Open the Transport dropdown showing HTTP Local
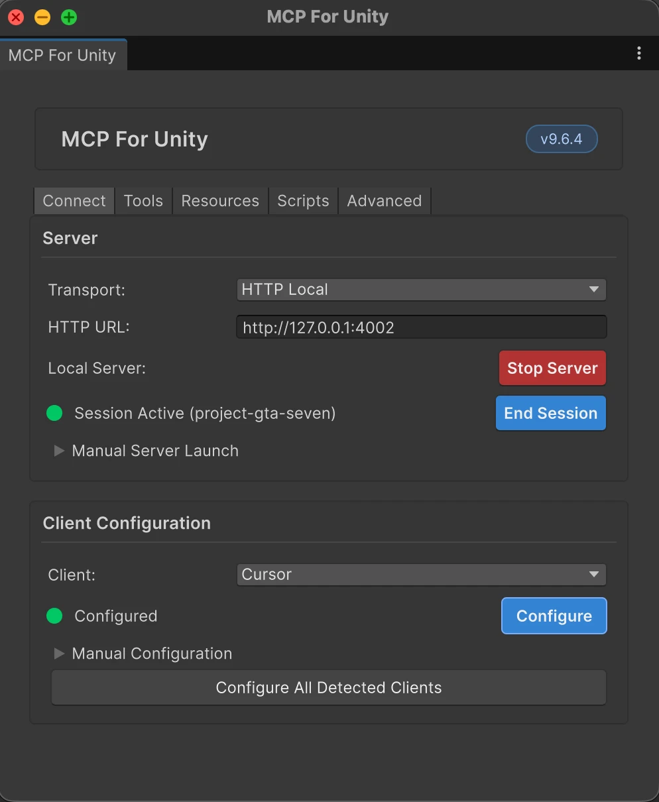The height and width of the screenshot is (802, 659). [x=421, y=290]
